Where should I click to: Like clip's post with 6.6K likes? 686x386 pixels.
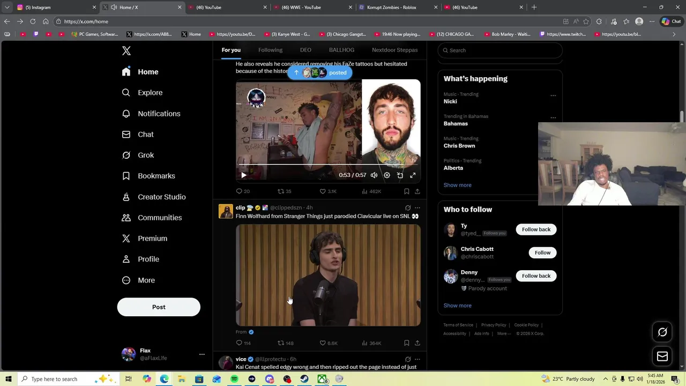click(329, 343)
